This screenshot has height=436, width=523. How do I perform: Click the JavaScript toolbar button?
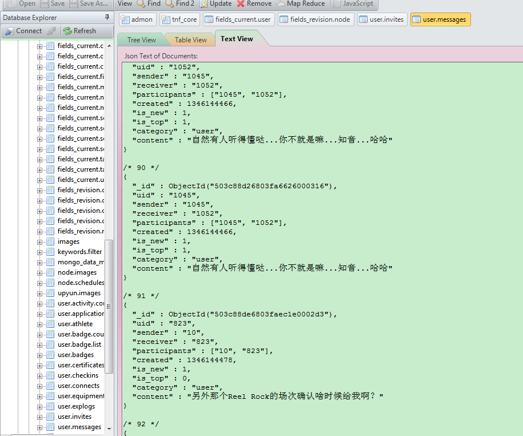pyautogui.click(x=354, y=3)
